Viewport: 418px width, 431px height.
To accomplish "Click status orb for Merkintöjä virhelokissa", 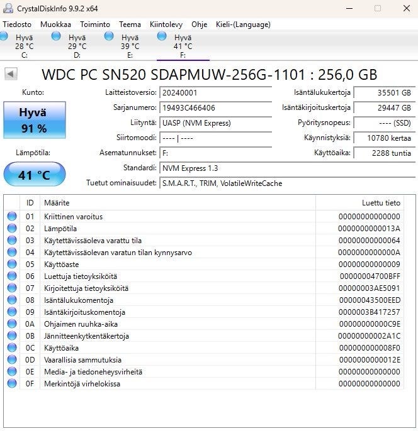I will (x=12, y=383).
